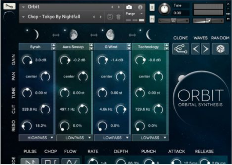Open the Orbit instrument dropdown arrow
Viewport: 232px width, 165px height.
23,7
